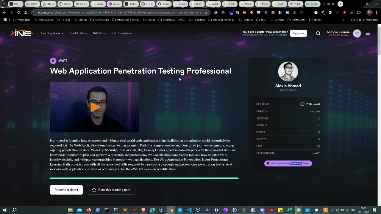Click Rate this learning path
The width and height of the screenshot is (381, 214).
pos(111,190)
